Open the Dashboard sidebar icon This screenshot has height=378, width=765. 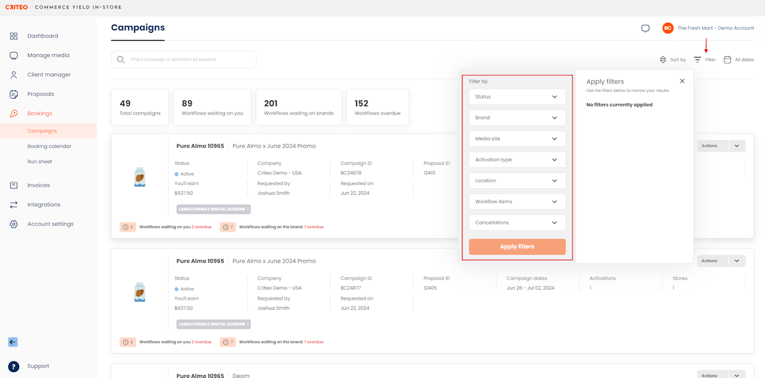[x=14, y=36]
